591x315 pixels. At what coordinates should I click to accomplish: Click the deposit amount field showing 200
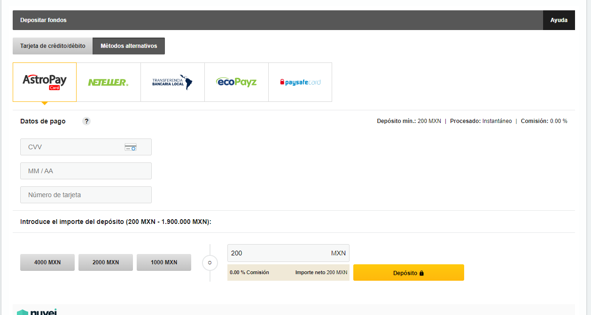pyautogui.click(x=277, y=253)
